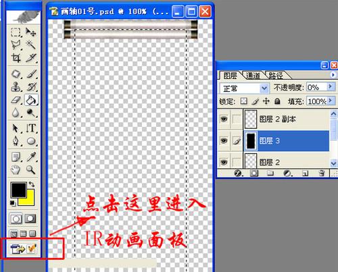Reset default foreground and background colors
This screenshot has height=272, width=338.
pos(13,203)
